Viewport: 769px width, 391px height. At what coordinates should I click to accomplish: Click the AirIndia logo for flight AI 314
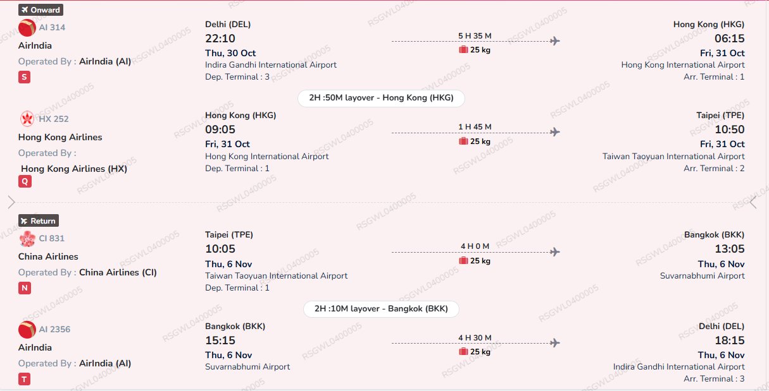coord(27,28)
